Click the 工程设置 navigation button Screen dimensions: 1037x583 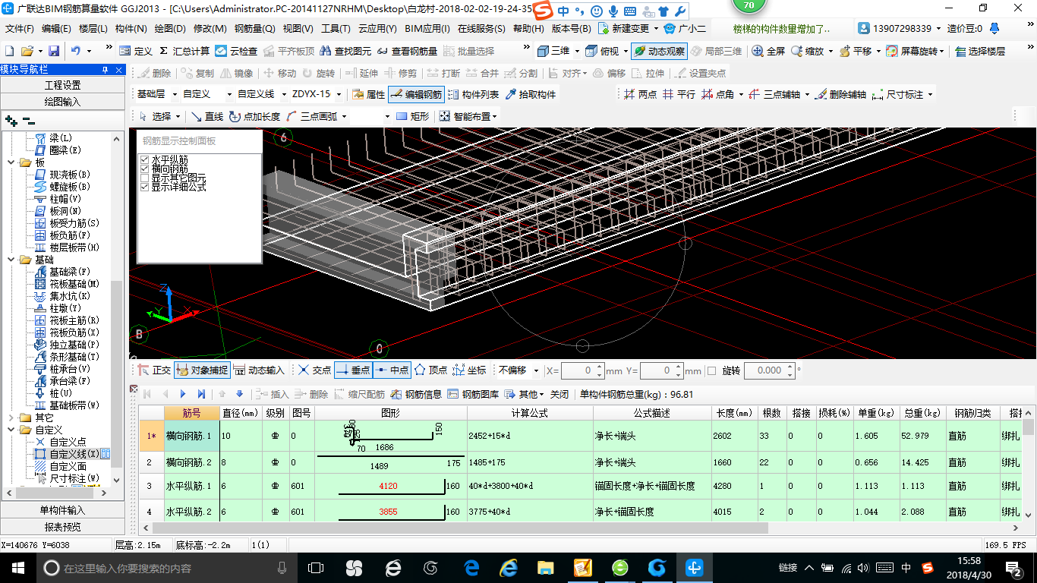point(62,85)
